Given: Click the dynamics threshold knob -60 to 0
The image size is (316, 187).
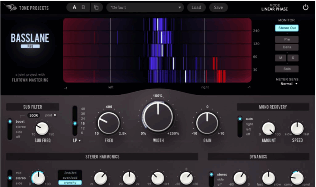Looking at the screenshot, I should tap(240, 178).
